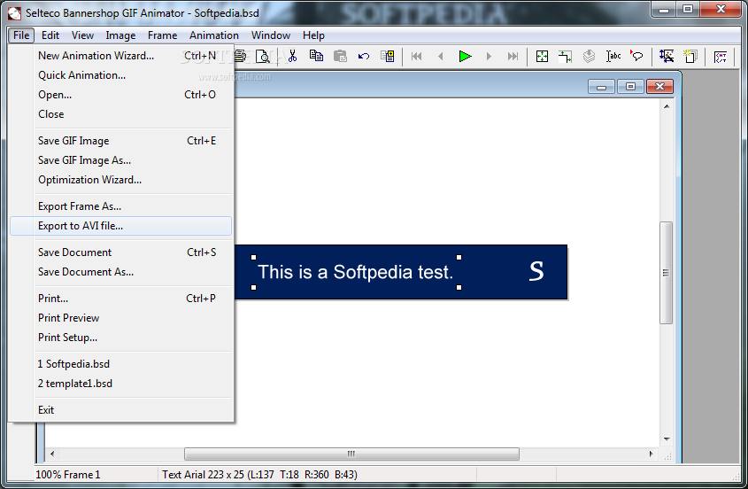Click the Paste clipboard icon

click(x=340, y=56)
